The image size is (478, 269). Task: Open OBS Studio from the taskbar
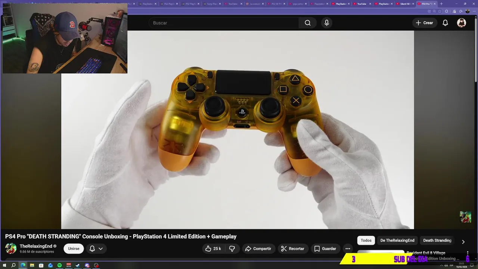[x=96, y=265]
